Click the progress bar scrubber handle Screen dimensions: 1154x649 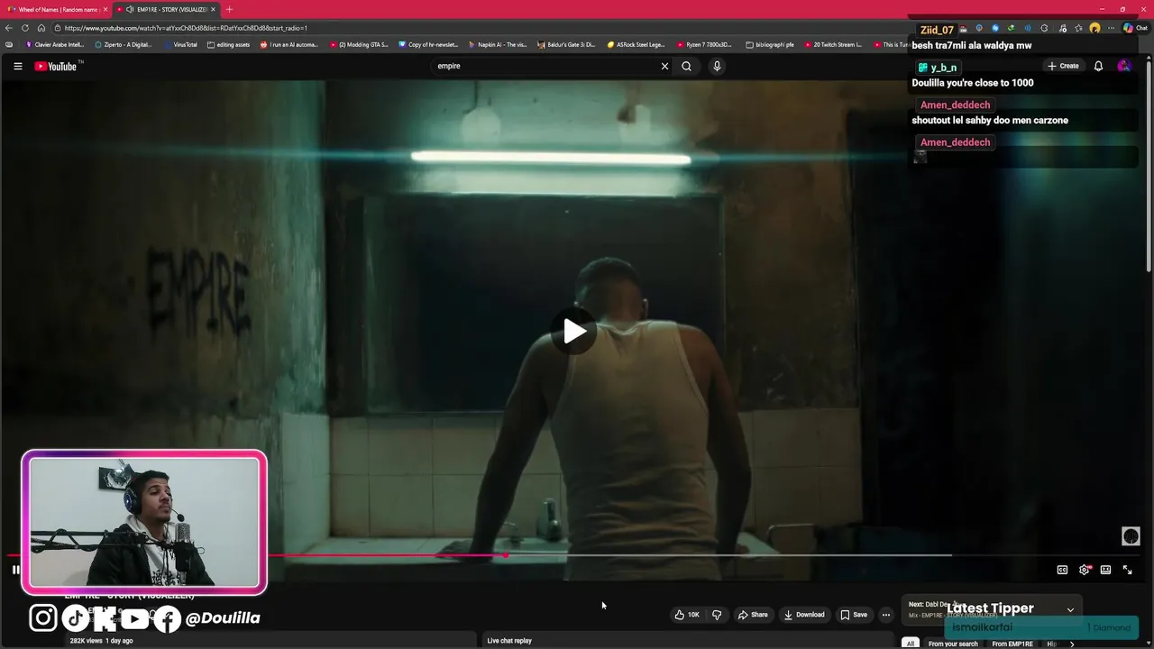pos(506,555)
